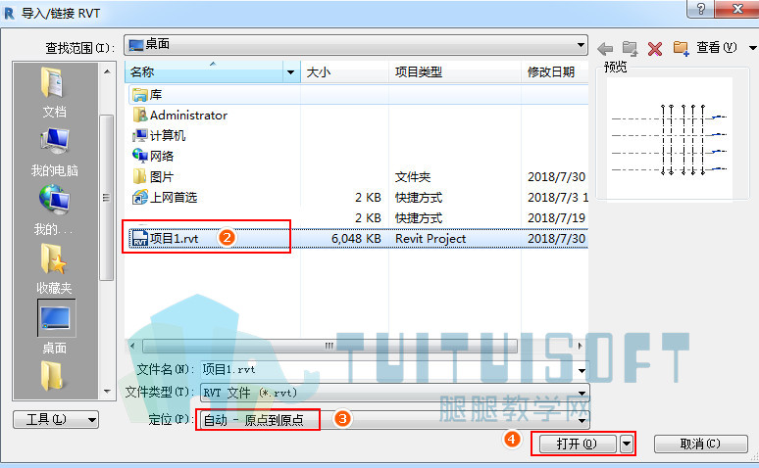759x468 pixels.
Task: Open the 名称 column filter dropdown arrow
Action: tap(290, 72)
